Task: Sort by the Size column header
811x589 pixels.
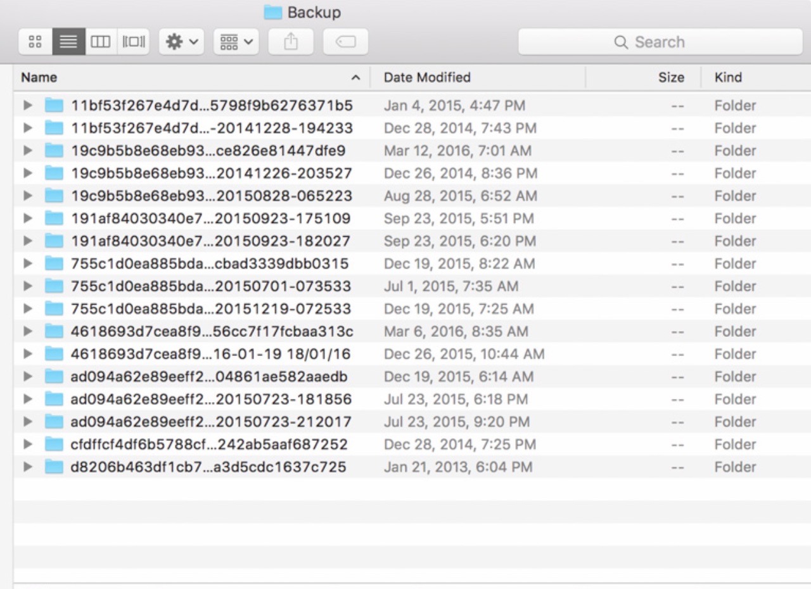Action: [x=670, y=77]
